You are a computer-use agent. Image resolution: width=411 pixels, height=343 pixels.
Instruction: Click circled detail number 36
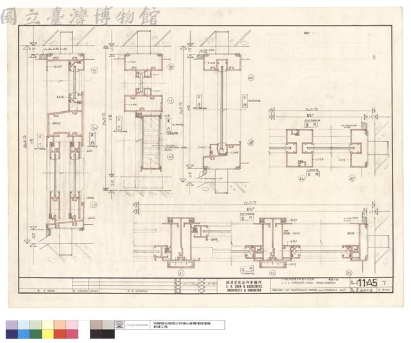(94, 128)
